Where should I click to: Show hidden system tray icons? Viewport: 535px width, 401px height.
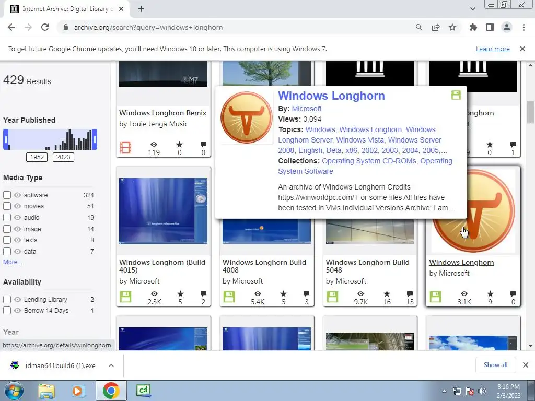[444, 392]
